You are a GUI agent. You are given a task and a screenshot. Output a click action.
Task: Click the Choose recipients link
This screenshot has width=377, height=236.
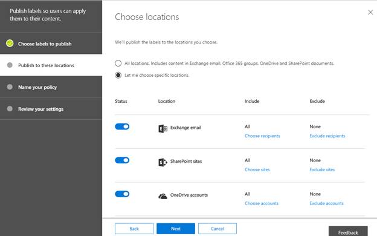click(x=262, y=136)
